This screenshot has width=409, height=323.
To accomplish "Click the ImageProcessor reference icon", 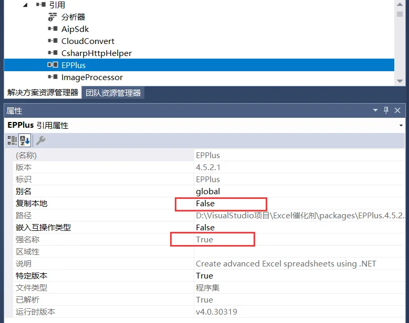I will tap(53, 77).
